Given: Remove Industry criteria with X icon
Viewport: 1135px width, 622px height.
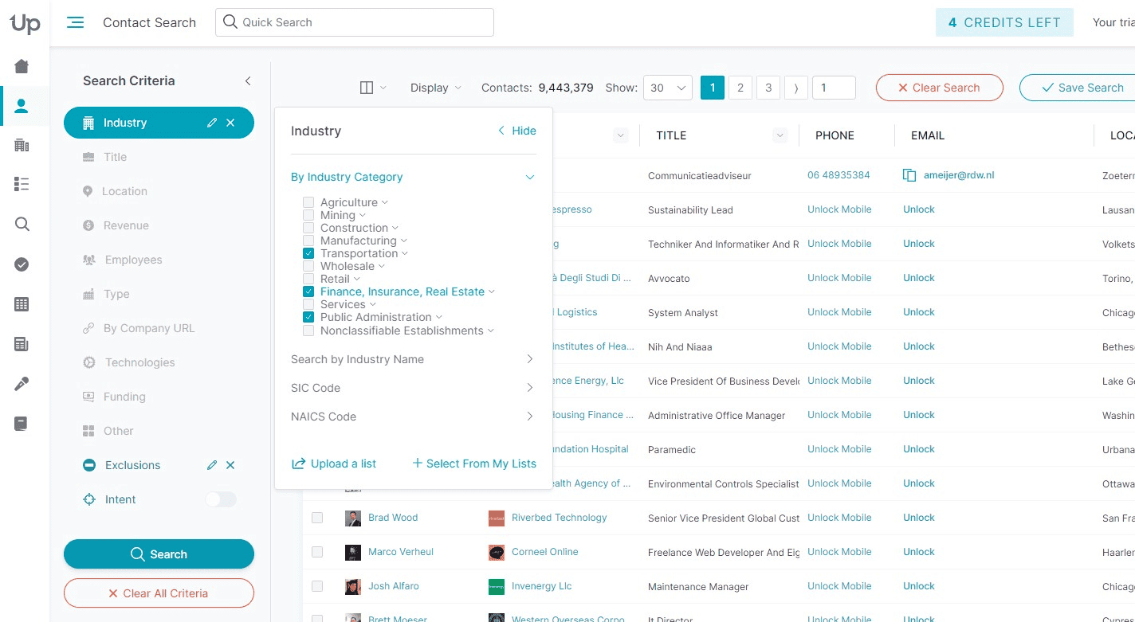Looking at the screenshot, I should click(230, 123).
